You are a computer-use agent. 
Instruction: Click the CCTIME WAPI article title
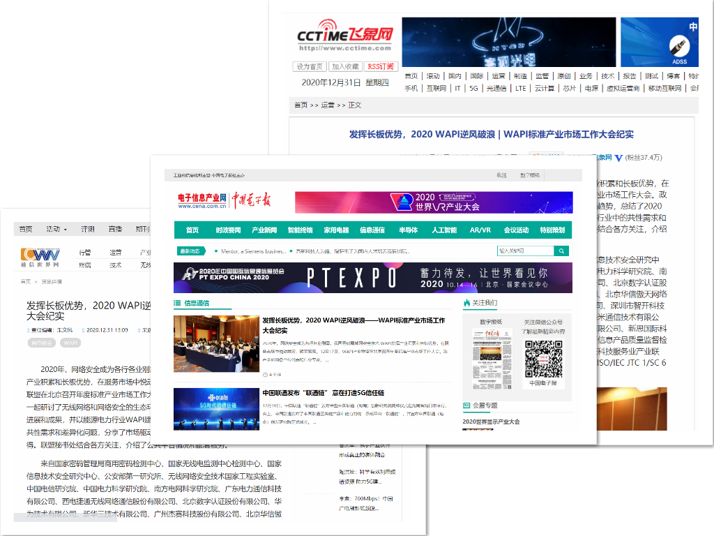click(492, 135)
